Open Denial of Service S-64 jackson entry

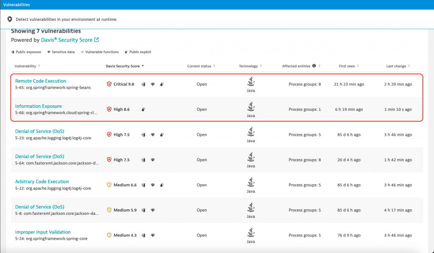coord(39,157)
